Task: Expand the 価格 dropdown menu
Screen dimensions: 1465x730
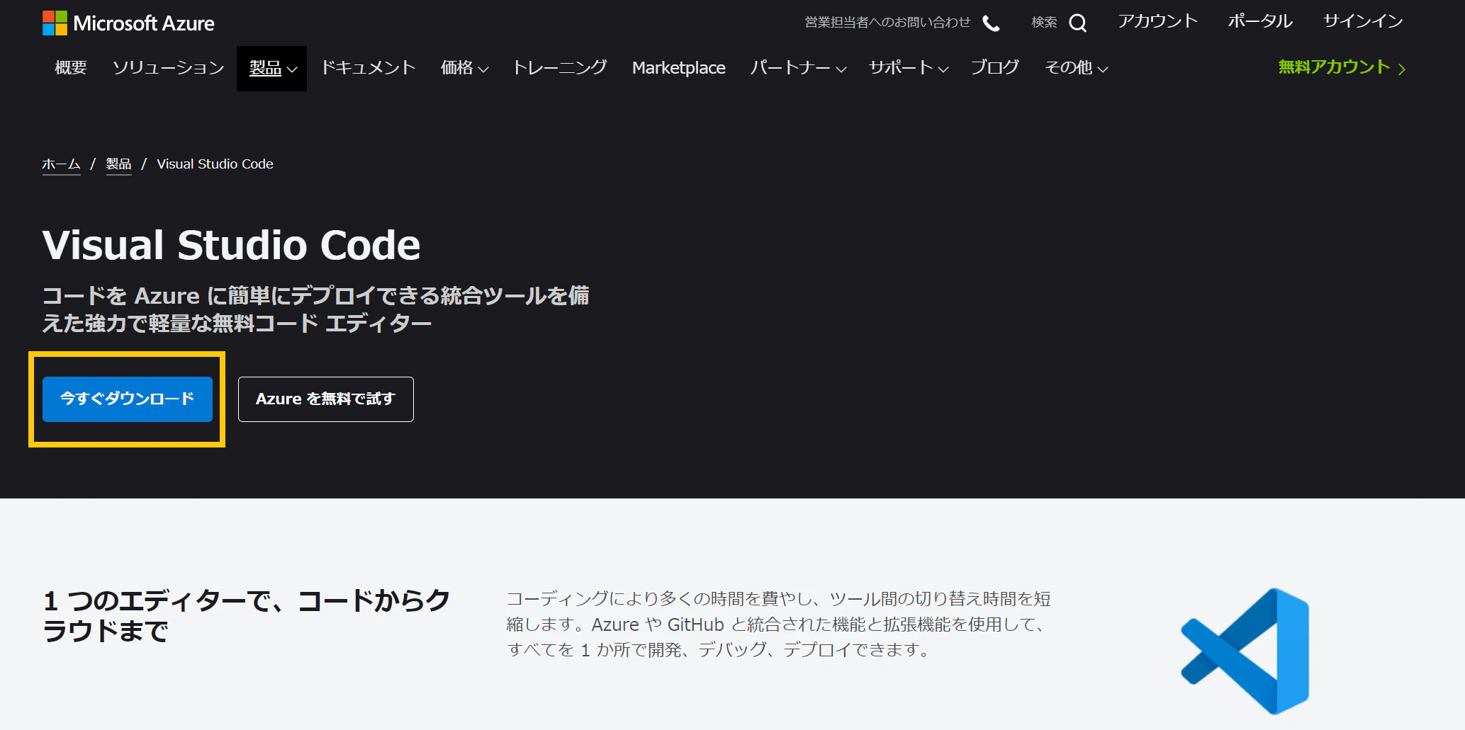Action: (x=464, y=68)
